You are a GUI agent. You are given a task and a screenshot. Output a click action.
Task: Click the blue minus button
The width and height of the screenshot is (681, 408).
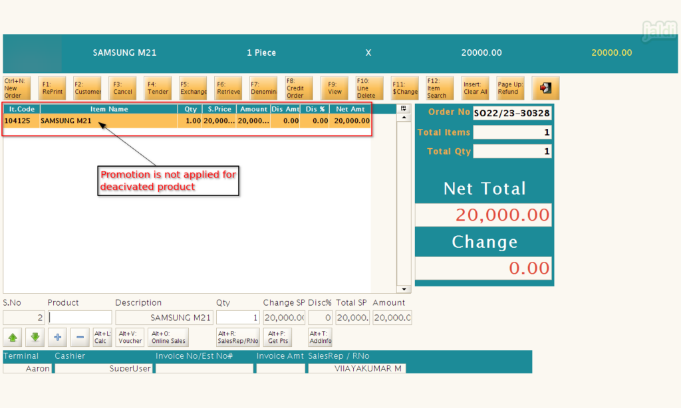click(x=80, y=338)
